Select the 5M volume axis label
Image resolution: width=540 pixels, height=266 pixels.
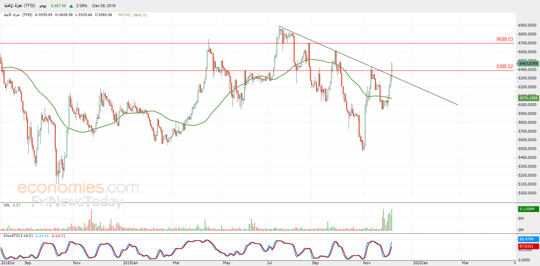coord(521,219)
